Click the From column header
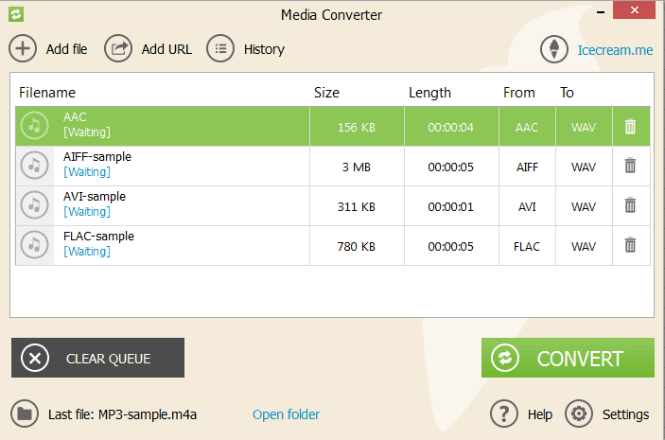This screenshot has height=440, width=665. (x=518, y=93)
